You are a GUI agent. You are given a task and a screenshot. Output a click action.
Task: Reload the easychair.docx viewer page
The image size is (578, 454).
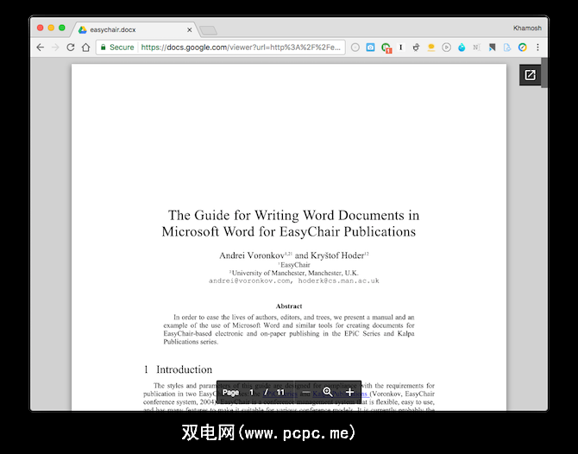(x=71, y=47)
